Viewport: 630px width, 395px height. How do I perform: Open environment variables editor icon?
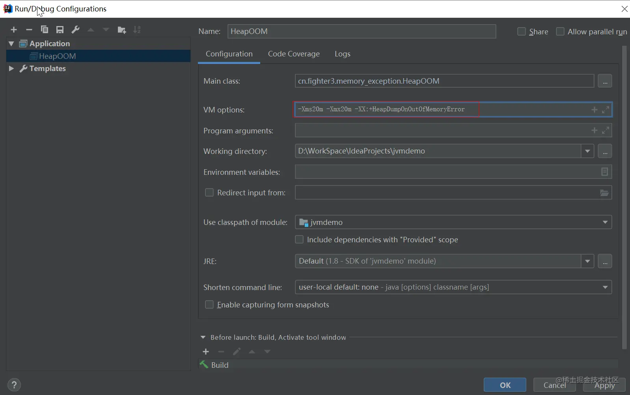click(604, 172)
